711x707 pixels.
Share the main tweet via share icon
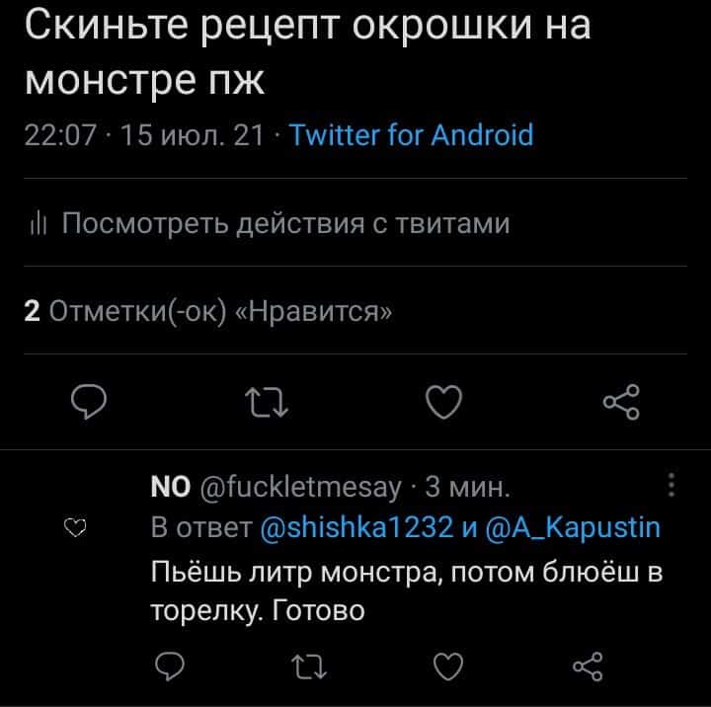621,402
